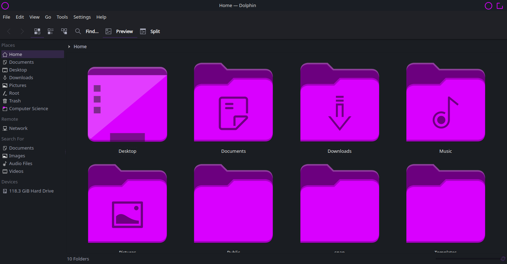Open Network under Remote section
The width and height of the screenshot is (507, 264).
[x=33, y=128]
